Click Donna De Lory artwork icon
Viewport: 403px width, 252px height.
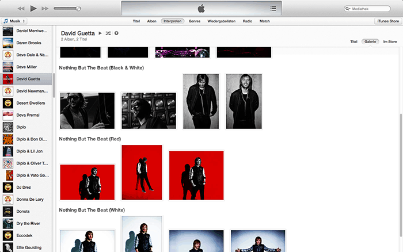pos(8,200)
